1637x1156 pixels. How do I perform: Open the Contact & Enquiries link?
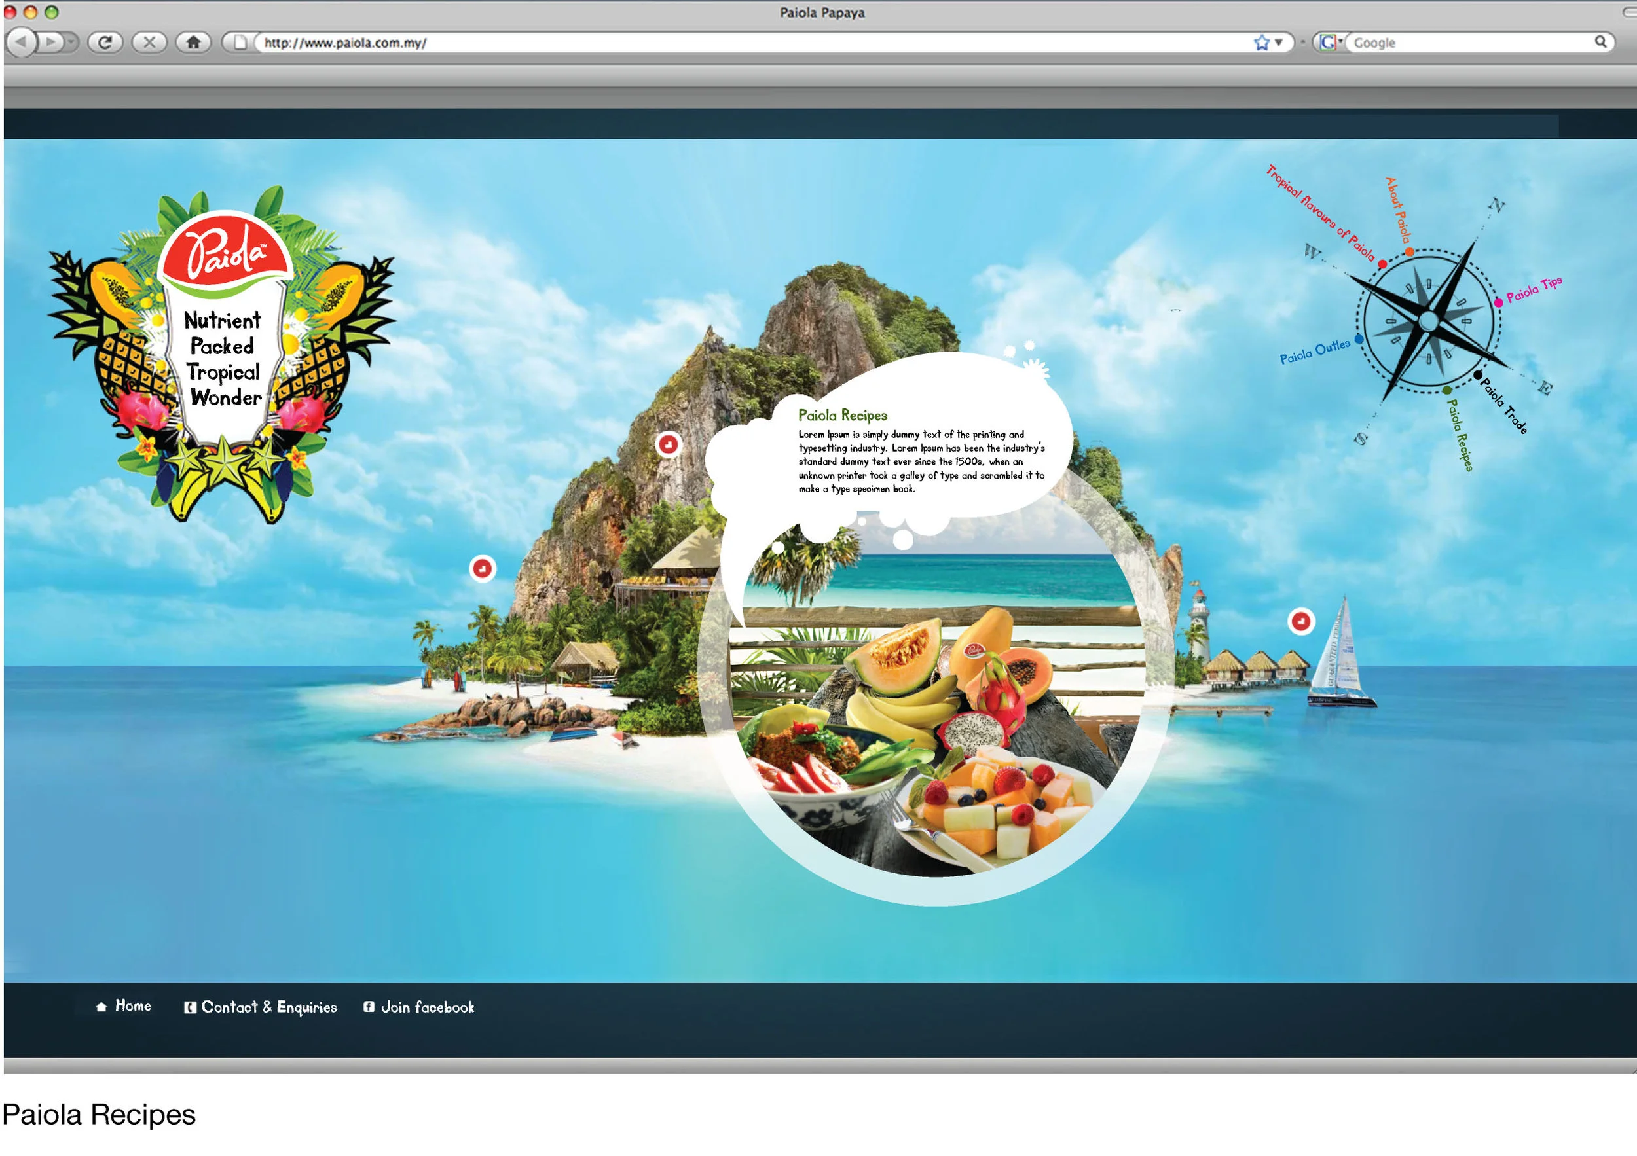pyautogui.click(x=268, y=1007)
